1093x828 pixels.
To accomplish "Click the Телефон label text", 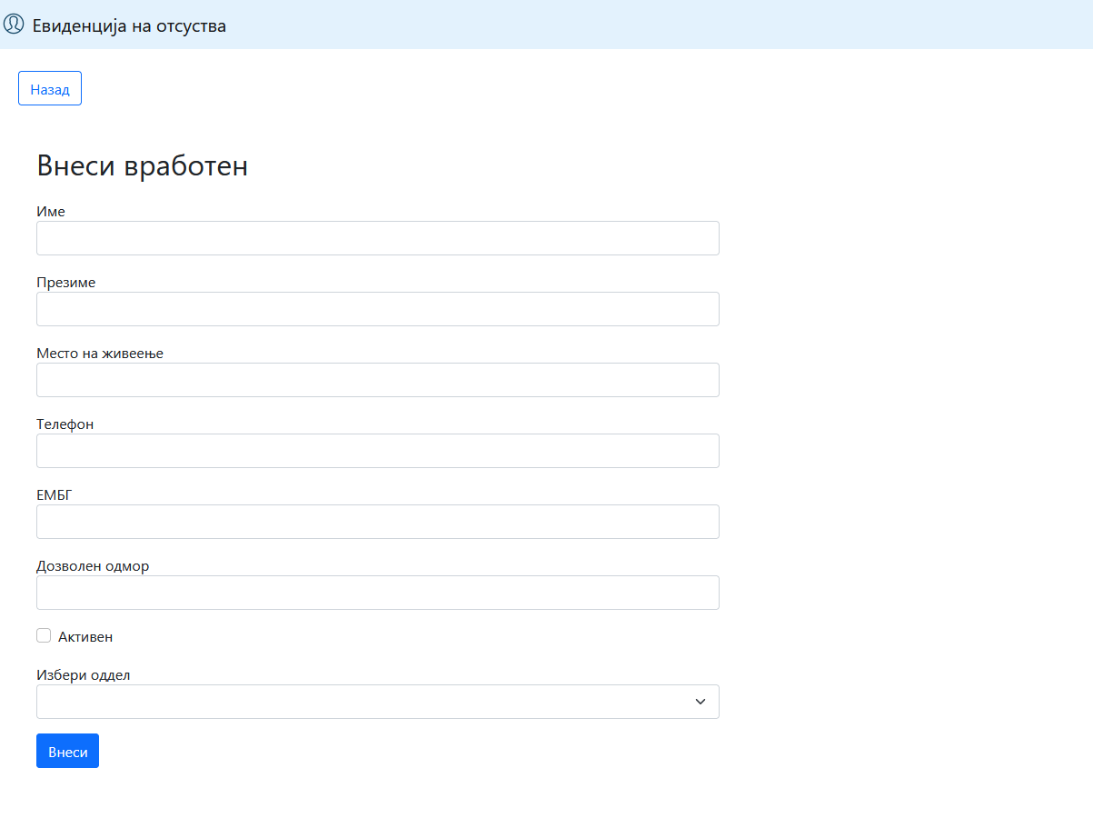I will [x=65, y=424].
